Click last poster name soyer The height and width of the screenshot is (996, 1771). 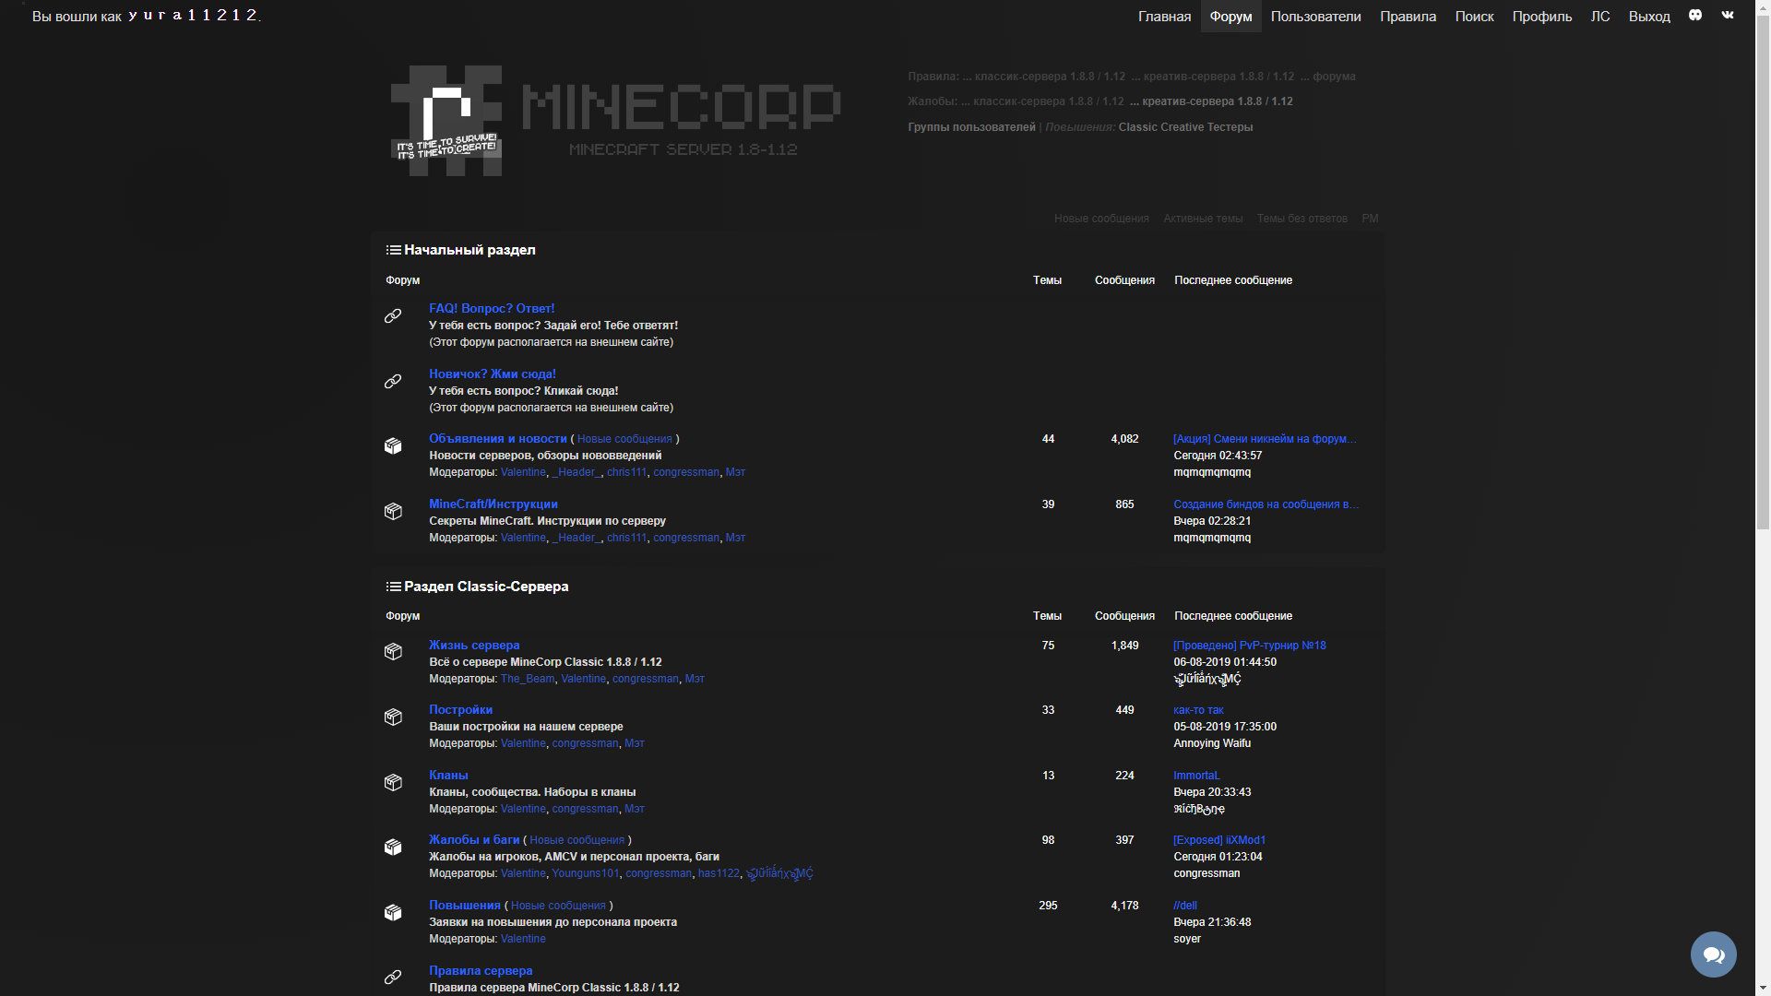pos(1187,939)
